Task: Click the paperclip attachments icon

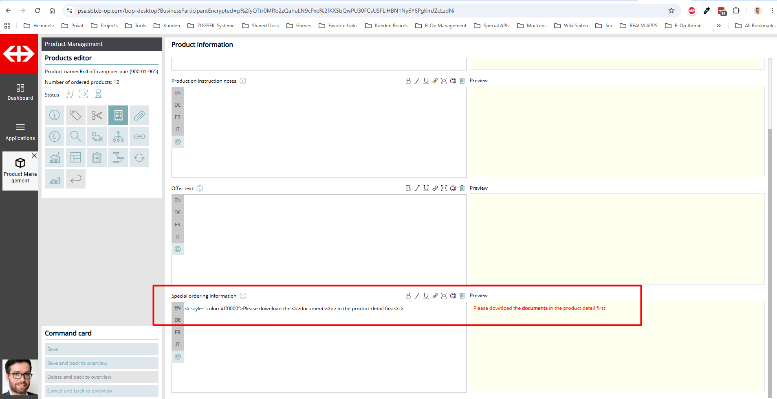Action: click(x=139, y=116)
